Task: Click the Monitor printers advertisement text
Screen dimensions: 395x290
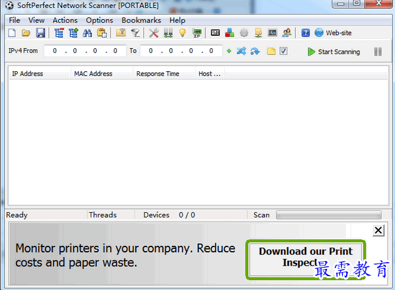Action: [125, 255]
